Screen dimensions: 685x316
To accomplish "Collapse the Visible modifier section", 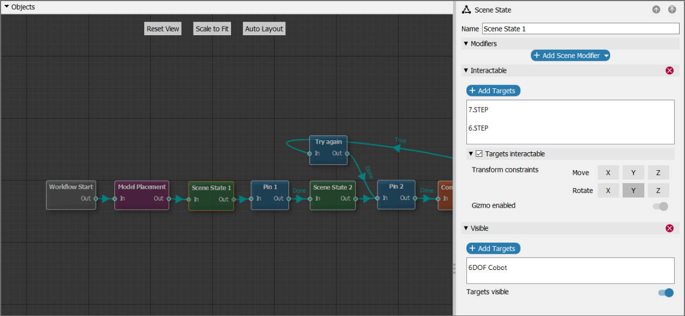I will (x=465, y=228).
